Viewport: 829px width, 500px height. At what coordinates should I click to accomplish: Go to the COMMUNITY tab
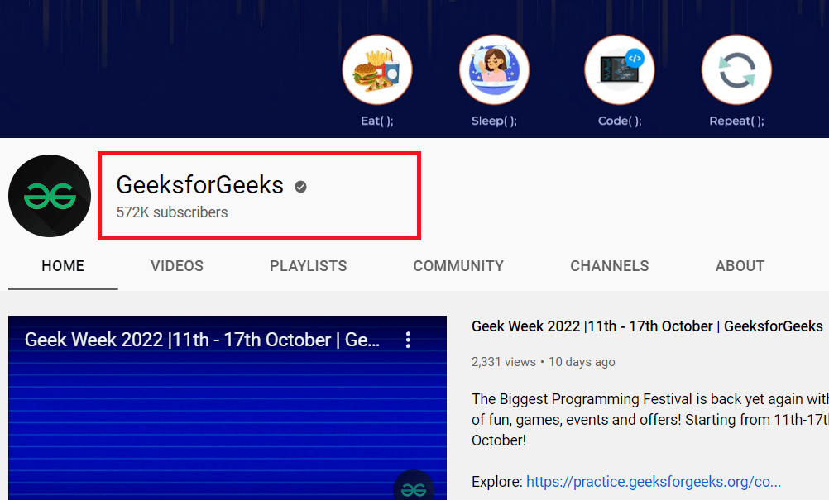[458, 266]
